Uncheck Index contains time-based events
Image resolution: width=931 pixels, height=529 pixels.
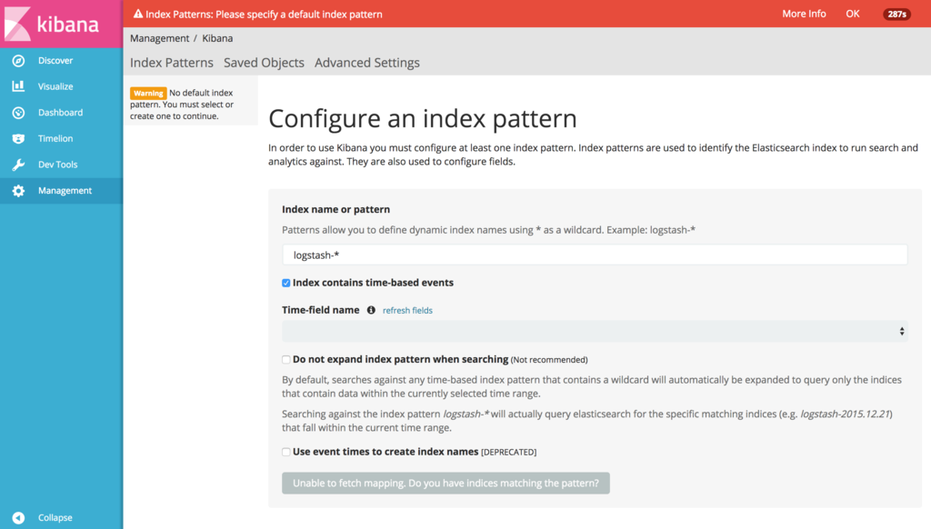point(286,284)
